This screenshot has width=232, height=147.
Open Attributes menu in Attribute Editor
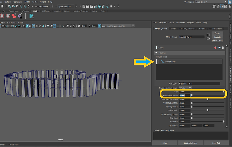coord(180,23)
